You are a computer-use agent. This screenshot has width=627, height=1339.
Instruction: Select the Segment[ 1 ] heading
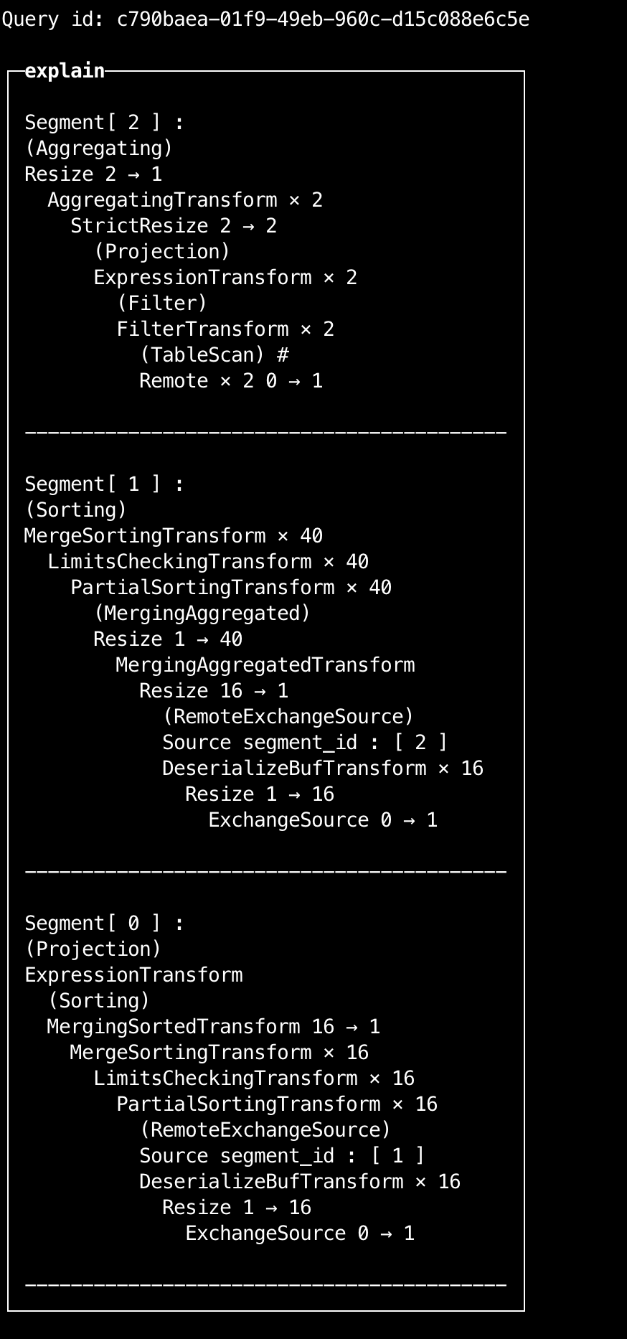[104, 484]
